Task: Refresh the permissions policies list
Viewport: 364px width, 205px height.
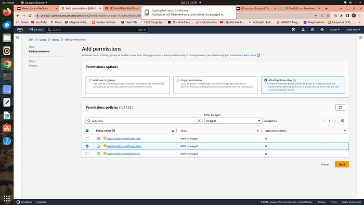Action: (340, 107)
